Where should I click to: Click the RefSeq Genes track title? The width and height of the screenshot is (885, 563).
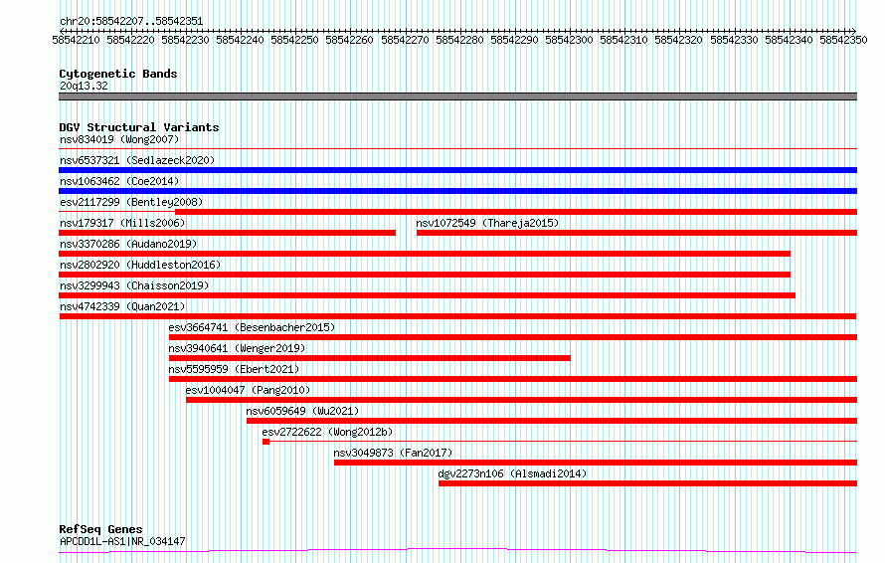100,529
